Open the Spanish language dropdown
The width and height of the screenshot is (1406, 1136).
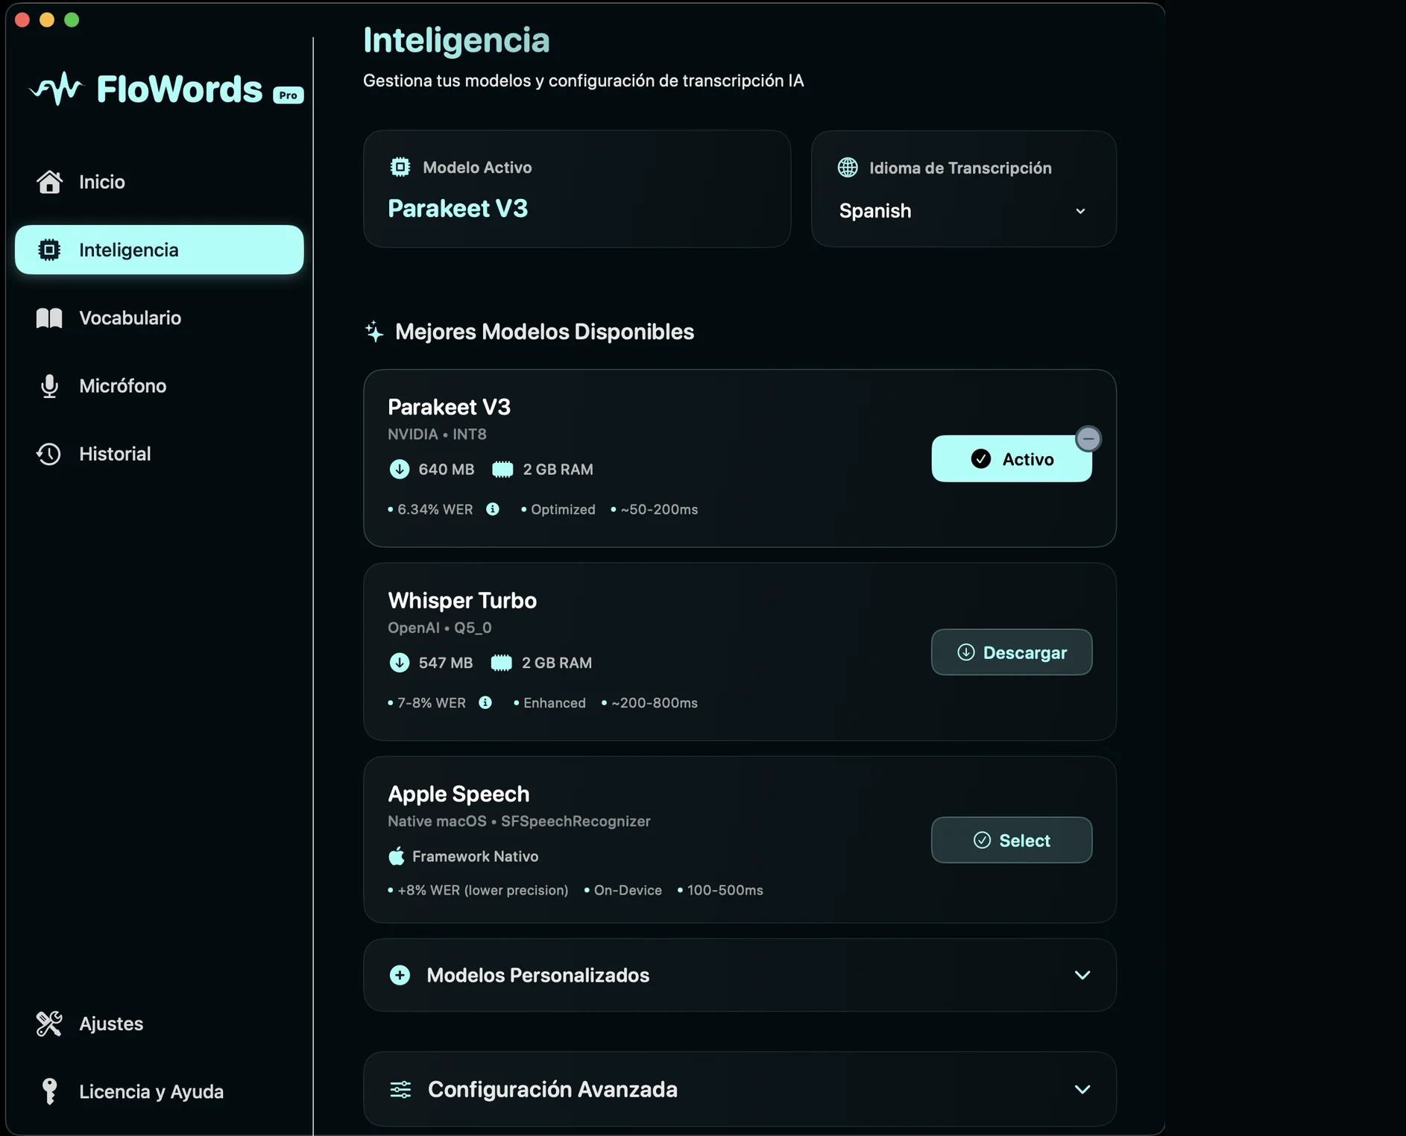point(962,211)
